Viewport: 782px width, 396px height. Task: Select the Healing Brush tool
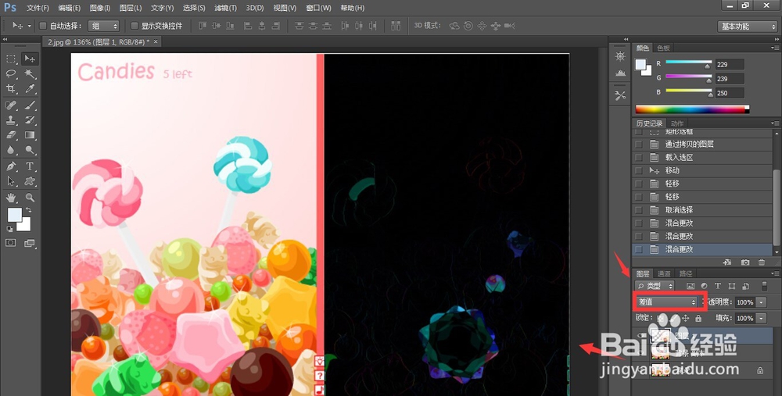tap(11, 105)
